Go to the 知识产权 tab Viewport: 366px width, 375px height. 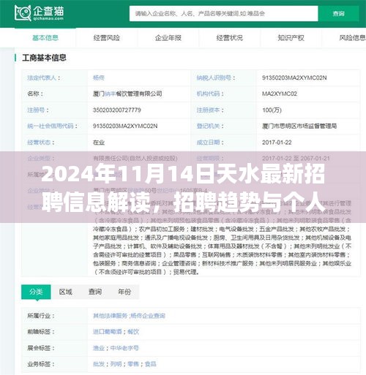tap(291, 38)
